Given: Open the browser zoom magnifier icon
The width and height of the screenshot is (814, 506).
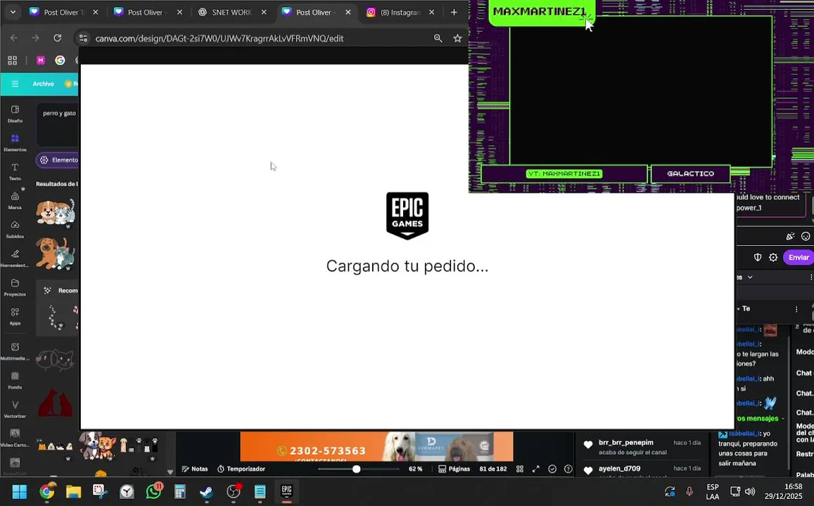Looking at the screenshot, I should (x=438, y=39).
